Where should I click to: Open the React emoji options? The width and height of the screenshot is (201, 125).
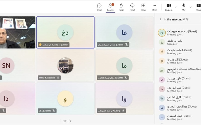click(x=132, y=7)
